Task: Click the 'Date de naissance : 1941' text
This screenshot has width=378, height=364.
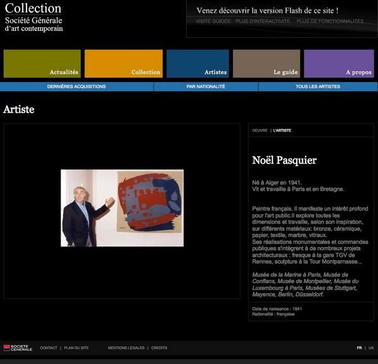Action: pos(277,309)
